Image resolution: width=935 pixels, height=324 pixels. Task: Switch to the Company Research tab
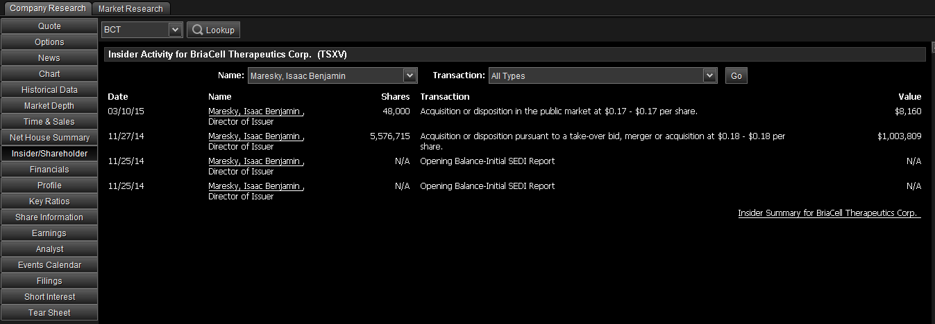click(x=47, y=8)
